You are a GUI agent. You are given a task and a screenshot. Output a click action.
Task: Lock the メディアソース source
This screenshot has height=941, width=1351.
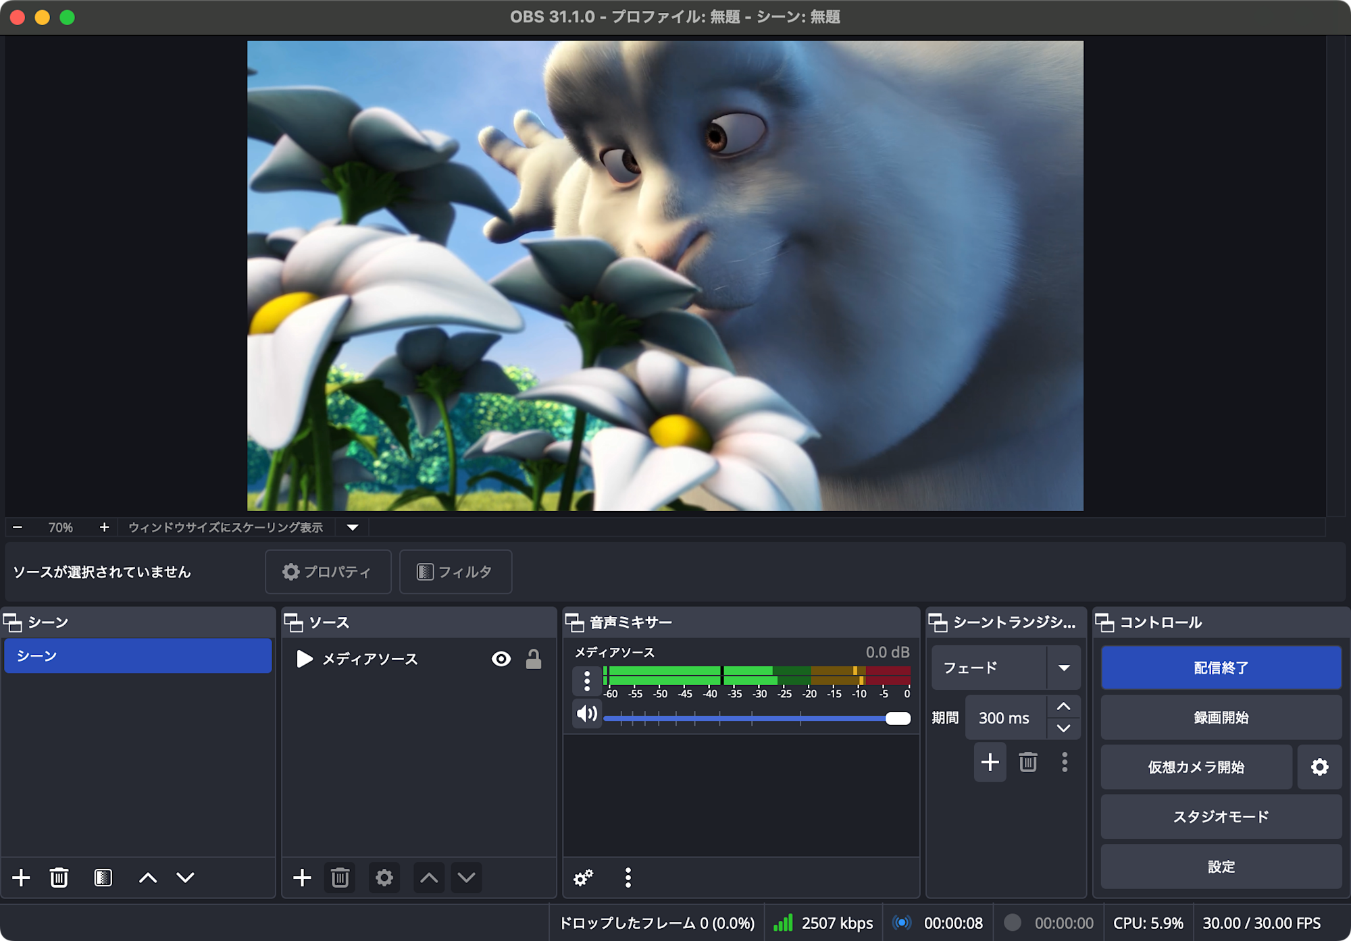(x=534, y=659)
